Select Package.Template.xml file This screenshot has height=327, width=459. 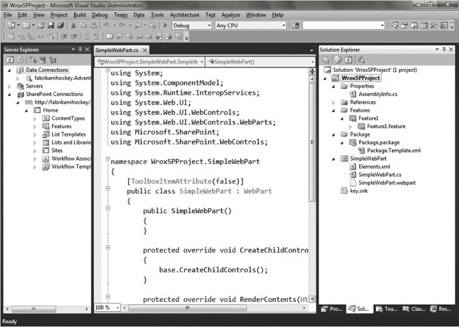point(394,151)
